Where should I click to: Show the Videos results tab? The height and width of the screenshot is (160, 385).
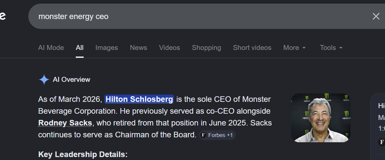[169, 48]
